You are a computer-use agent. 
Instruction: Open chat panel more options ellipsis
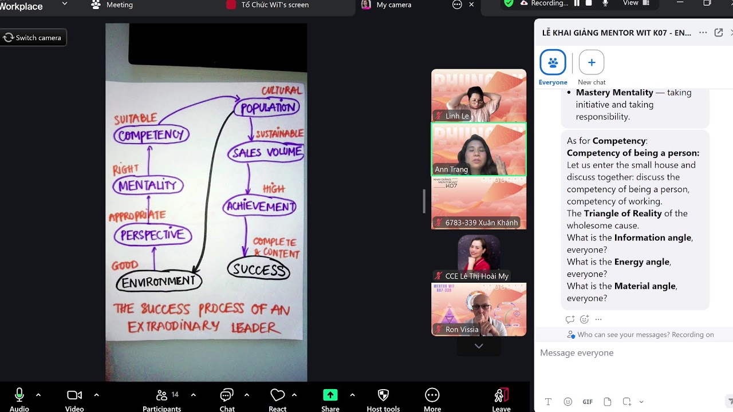pyautogui.click(x=703, y=33)
